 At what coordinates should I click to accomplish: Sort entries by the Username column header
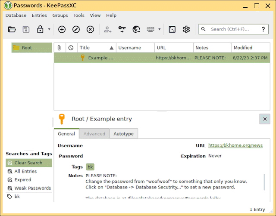point(135,48)
